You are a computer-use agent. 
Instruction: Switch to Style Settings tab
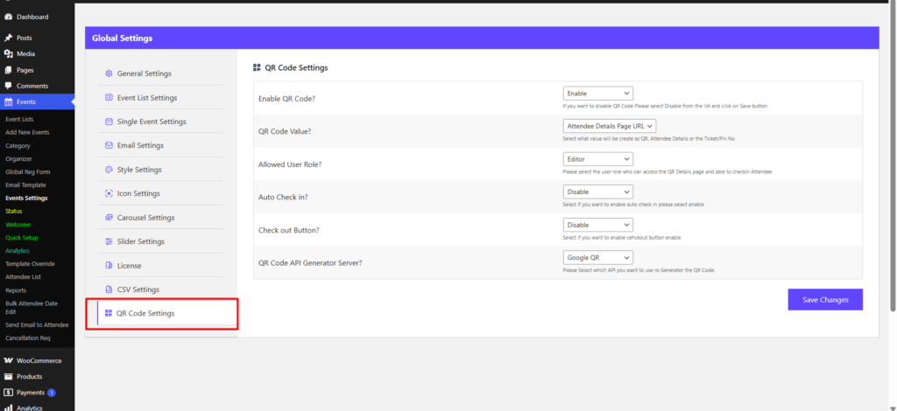pyautogui.click(x=160, y=170)
